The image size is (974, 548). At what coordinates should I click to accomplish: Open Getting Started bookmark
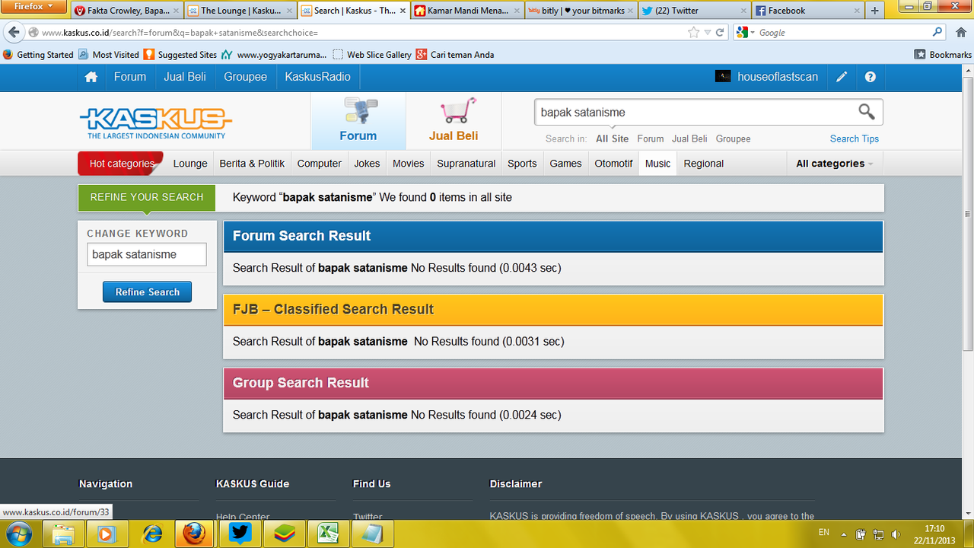coord(38,55)
